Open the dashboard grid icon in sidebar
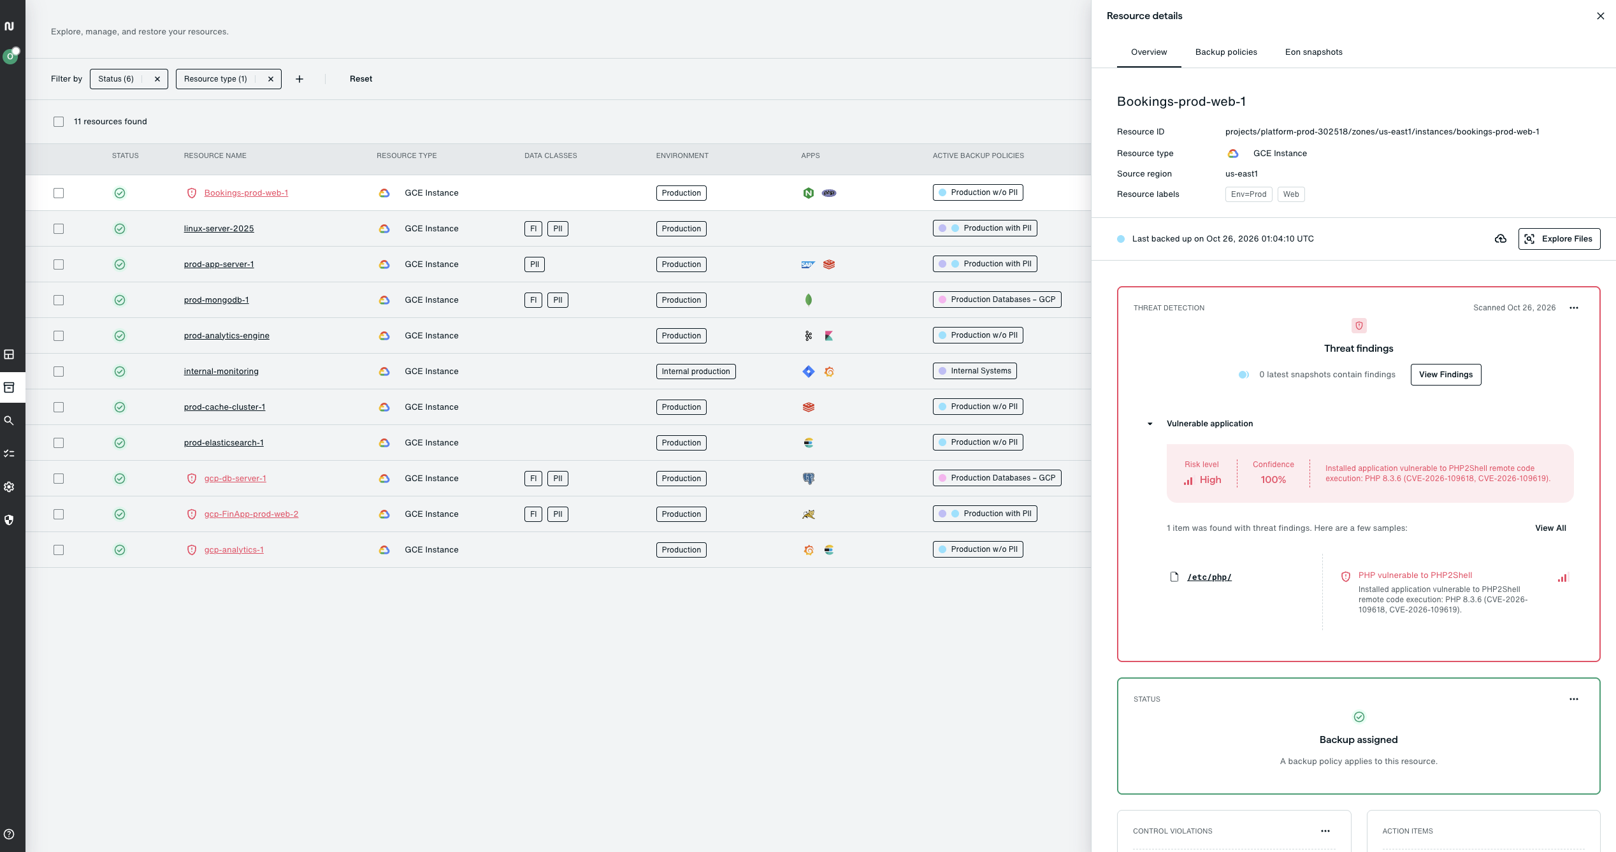Image resolution: width=1616 pixels, height=852 pixels. click(9, 354)
